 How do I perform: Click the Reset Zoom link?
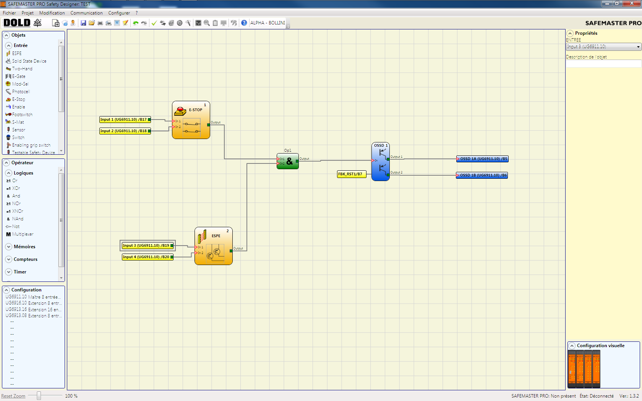pos(13,396)
